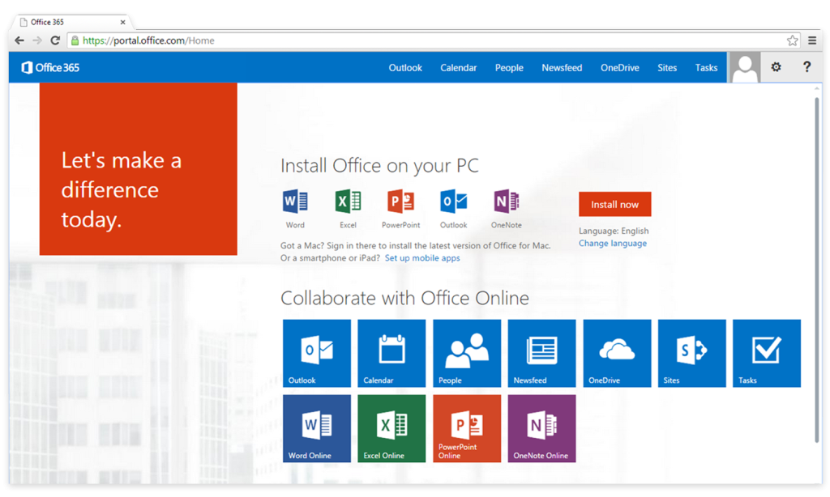Open the Newsfeed tile
The width and height of the screenshot is (830, 497).
point(542,353)
